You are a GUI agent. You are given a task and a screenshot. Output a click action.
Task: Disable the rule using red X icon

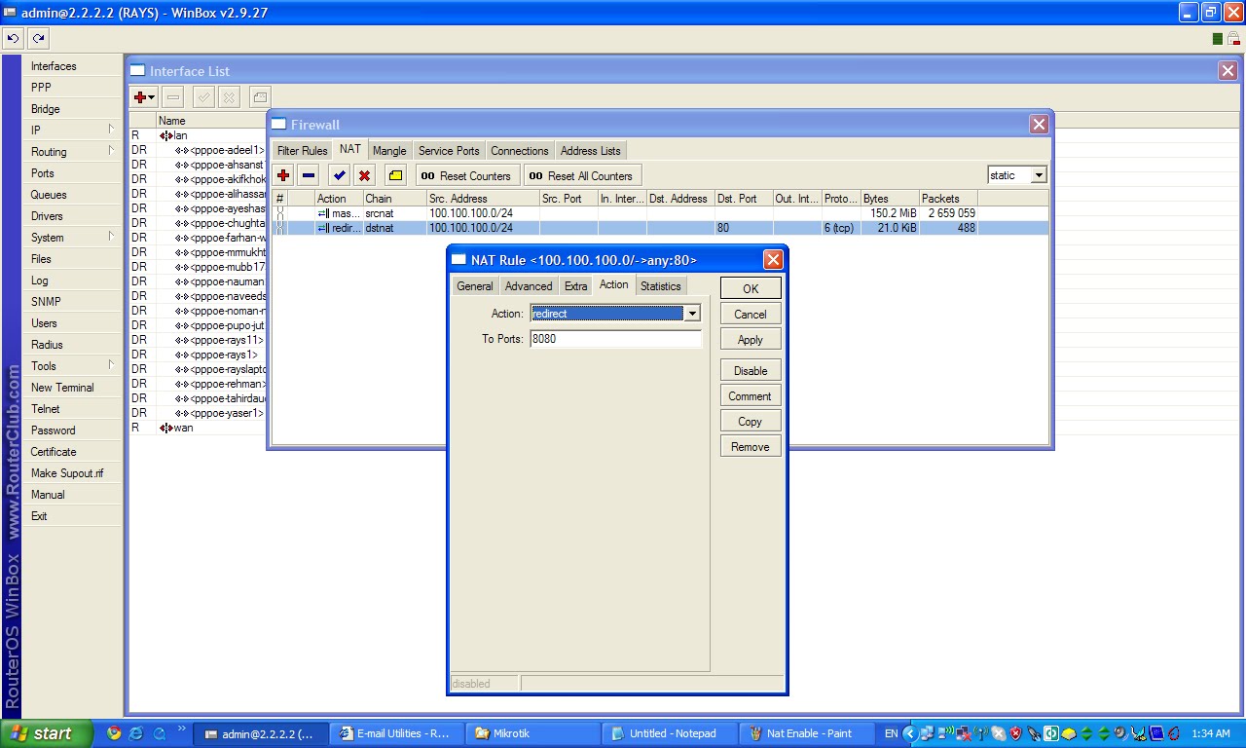tap(364, 174)
